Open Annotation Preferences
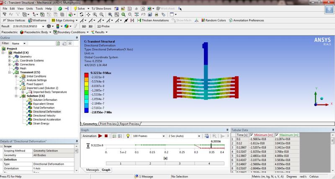The width and height of the screenshot is (335, 179). (x=246, y=20)
